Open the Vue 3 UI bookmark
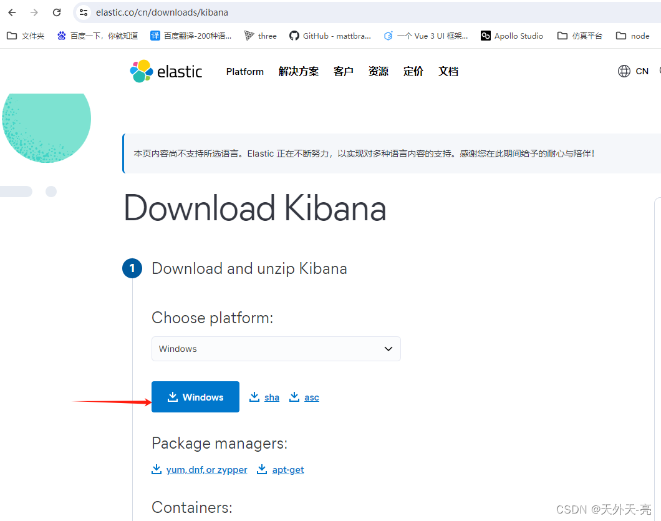Screen dimensions: 661x521 (x=426, y=36)
